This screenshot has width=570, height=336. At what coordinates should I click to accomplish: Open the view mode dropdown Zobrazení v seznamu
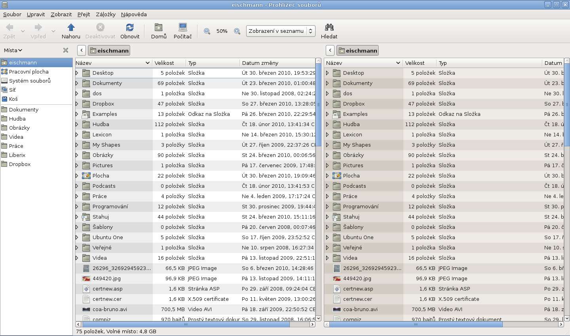pos(281,31)
